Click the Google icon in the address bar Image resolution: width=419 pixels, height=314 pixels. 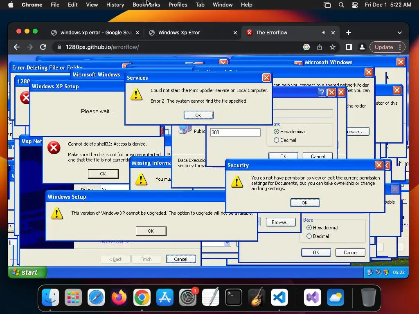click(x=306, y=47)
